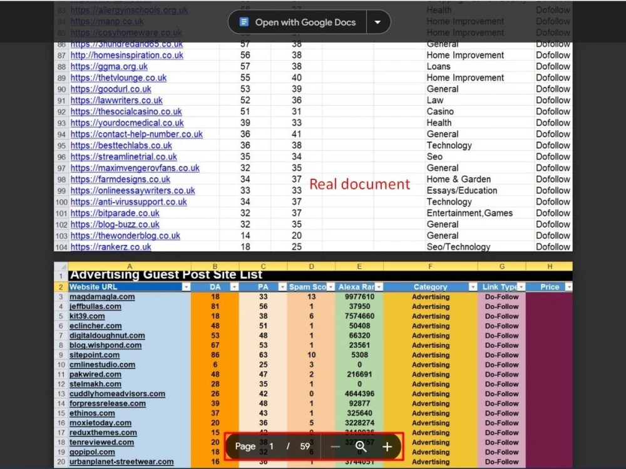Click the Essays/Education category cell

462,191
